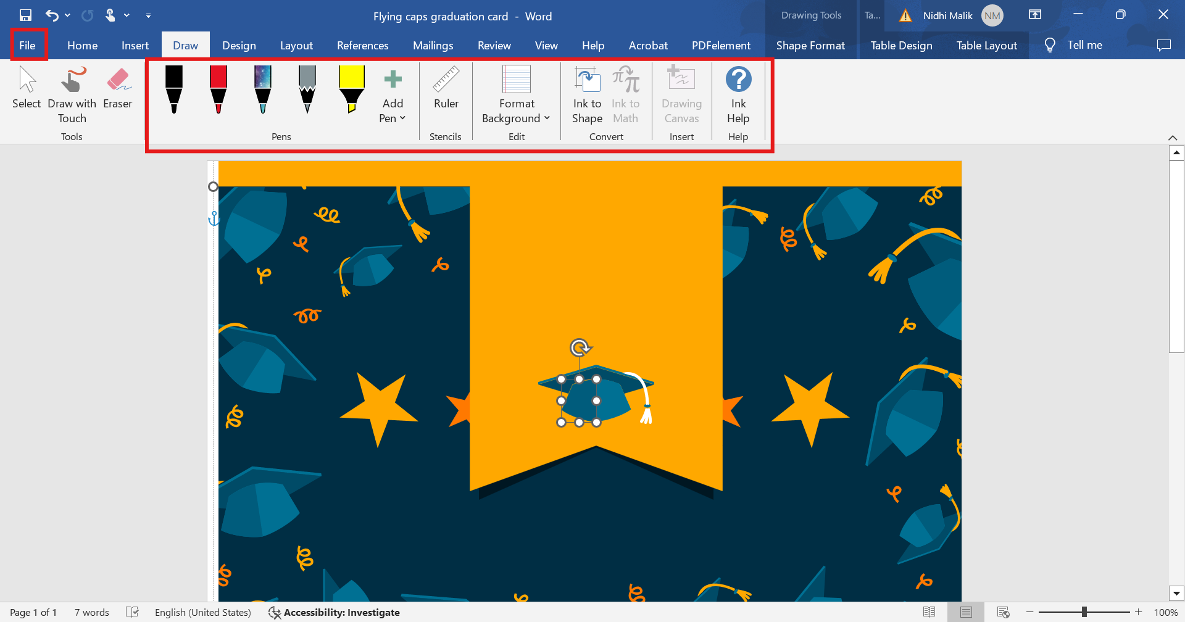Select the gray pencil
The image size is (1185, 622).
307,90
